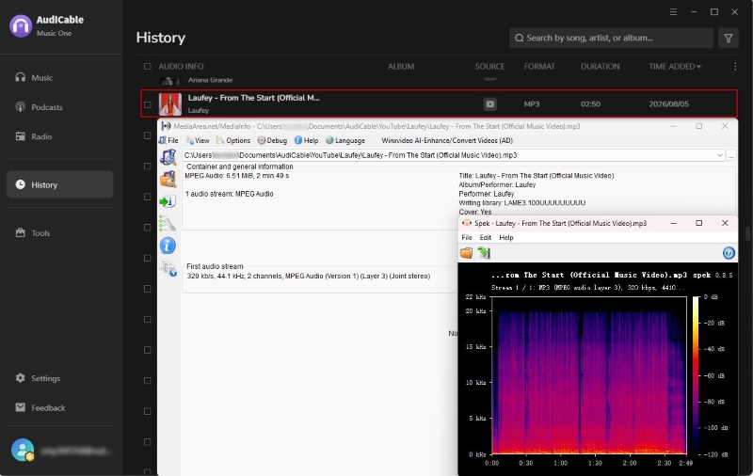
Task: Click the AudiCable vertical scrollbar thumb
Action: 747,233
